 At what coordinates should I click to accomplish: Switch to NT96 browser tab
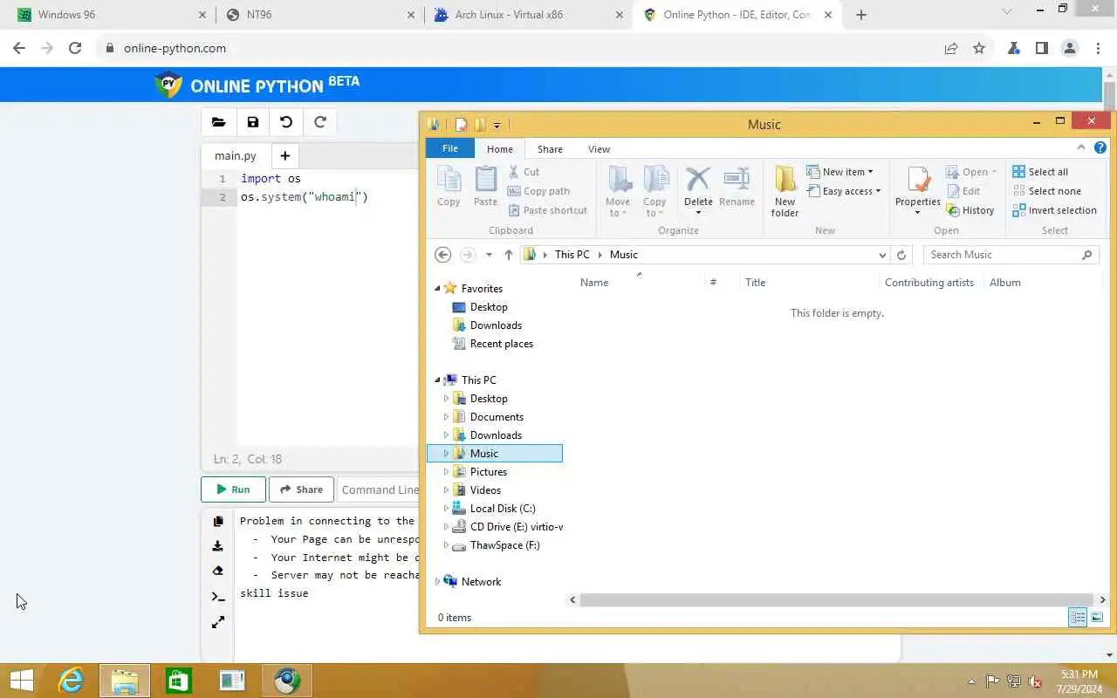coord(319,15)
